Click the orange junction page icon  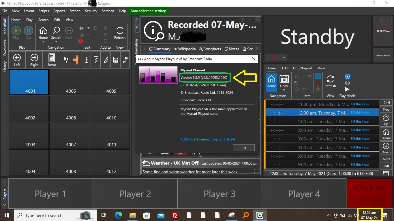76,60
